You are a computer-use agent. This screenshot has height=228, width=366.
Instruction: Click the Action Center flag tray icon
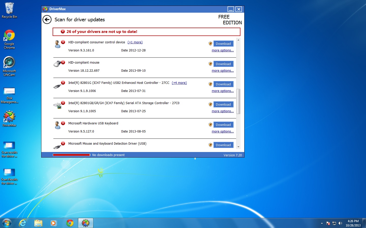pos(328,223)
